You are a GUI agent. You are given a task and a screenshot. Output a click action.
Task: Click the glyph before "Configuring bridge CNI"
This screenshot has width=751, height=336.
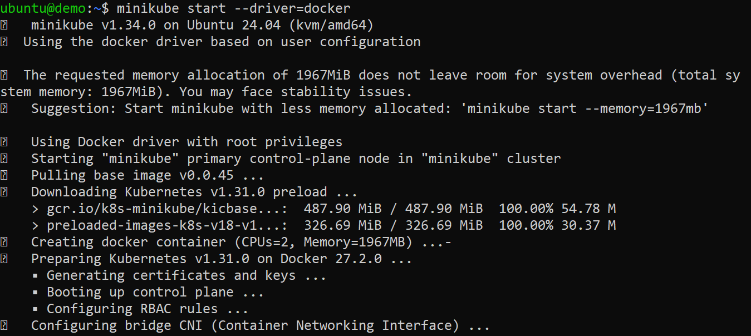[x=4, y=325]
